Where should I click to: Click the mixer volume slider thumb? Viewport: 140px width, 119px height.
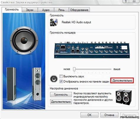pyautogui.click(x=74, y=69)
